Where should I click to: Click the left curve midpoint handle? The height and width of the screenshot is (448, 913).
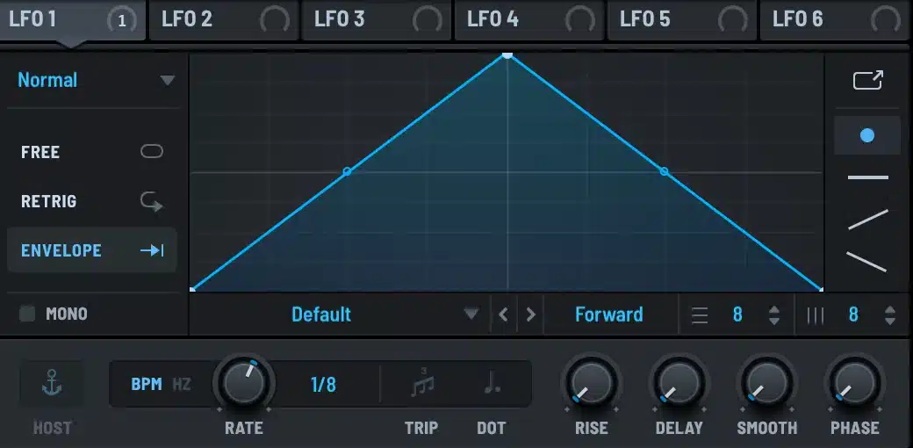click(347, 171)
